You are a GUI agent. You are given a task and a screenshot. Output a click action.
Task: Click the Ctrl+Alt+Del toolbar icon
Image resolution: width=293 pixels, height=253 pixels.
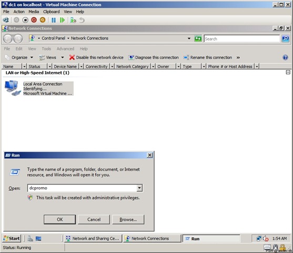tap(6, 20)
